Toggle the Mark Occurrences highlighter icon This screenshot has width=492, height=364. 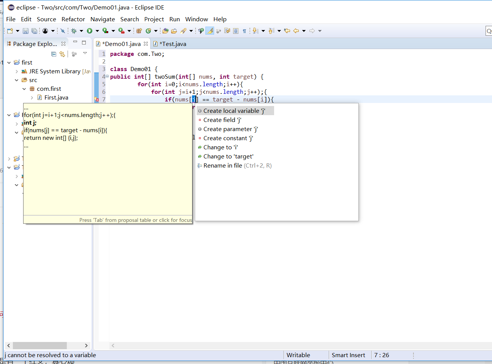point(210,31)
